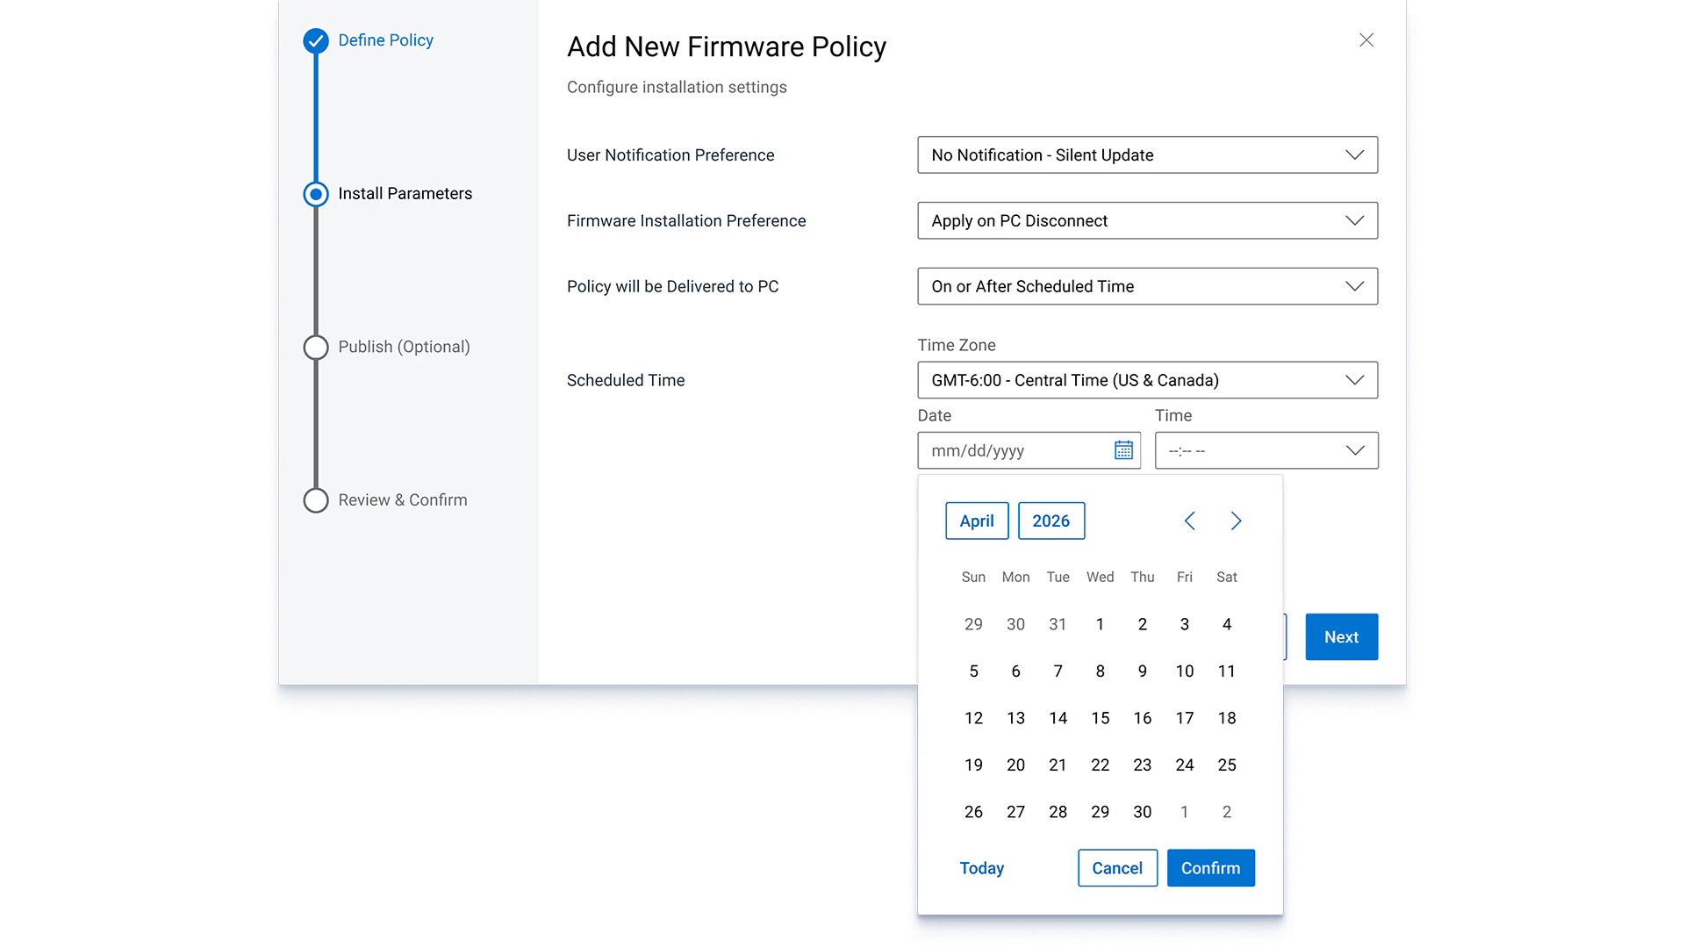
Task: Expand User Notification Preference dropdown
Action: (1147, 155)
